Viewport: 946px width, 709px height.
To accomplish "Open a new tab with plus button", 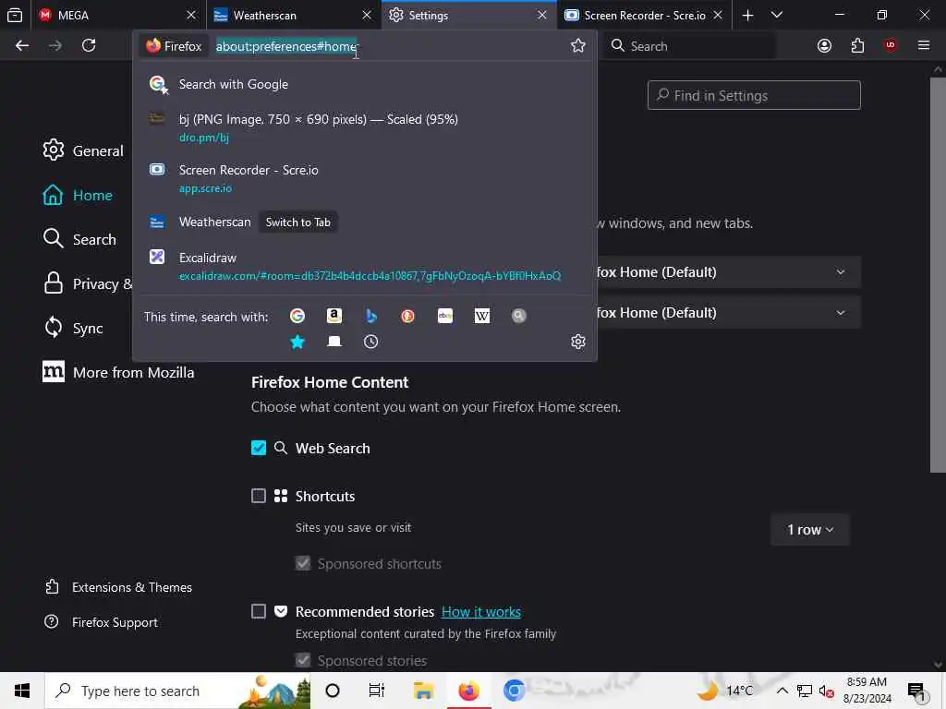I will tap(747, 15).
